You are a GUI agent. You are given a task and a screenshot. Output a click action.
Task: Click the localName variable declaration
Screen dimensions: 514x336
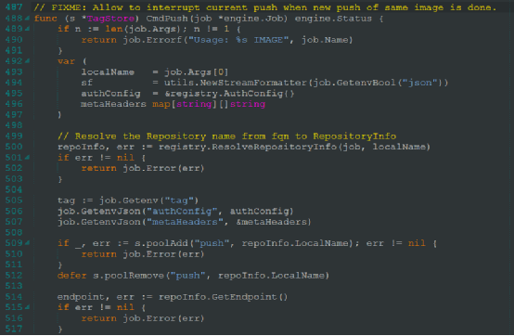108,72
